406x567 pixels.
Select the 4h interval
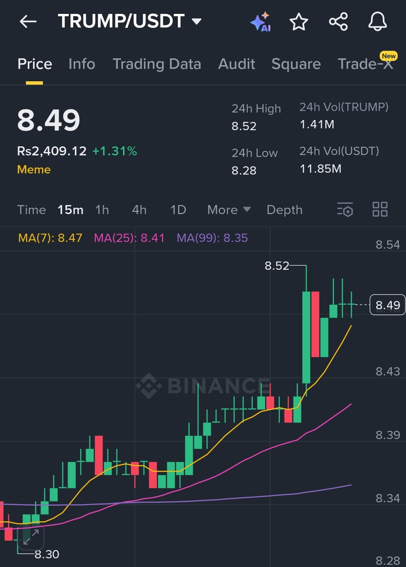click(x=139, y=210)
